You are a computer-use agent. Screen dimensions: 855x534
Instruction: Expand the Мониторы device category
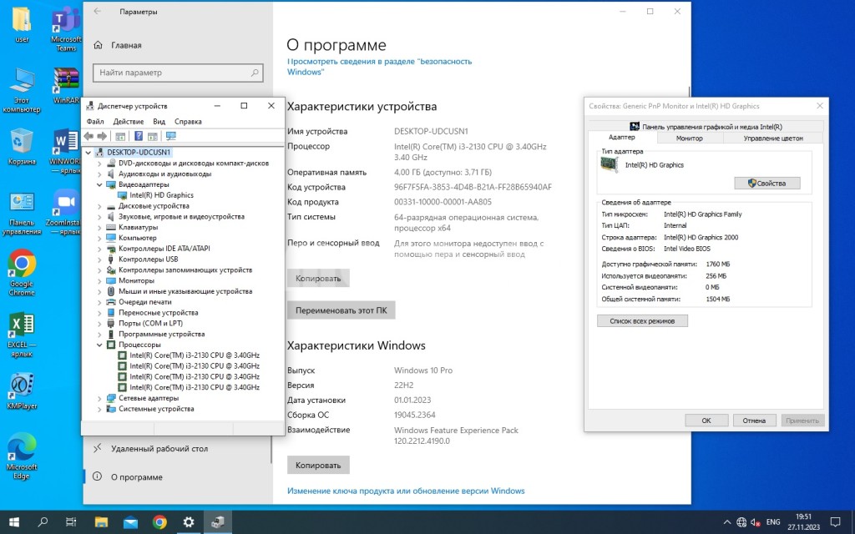pyautogui.click(x=100, y=280)
